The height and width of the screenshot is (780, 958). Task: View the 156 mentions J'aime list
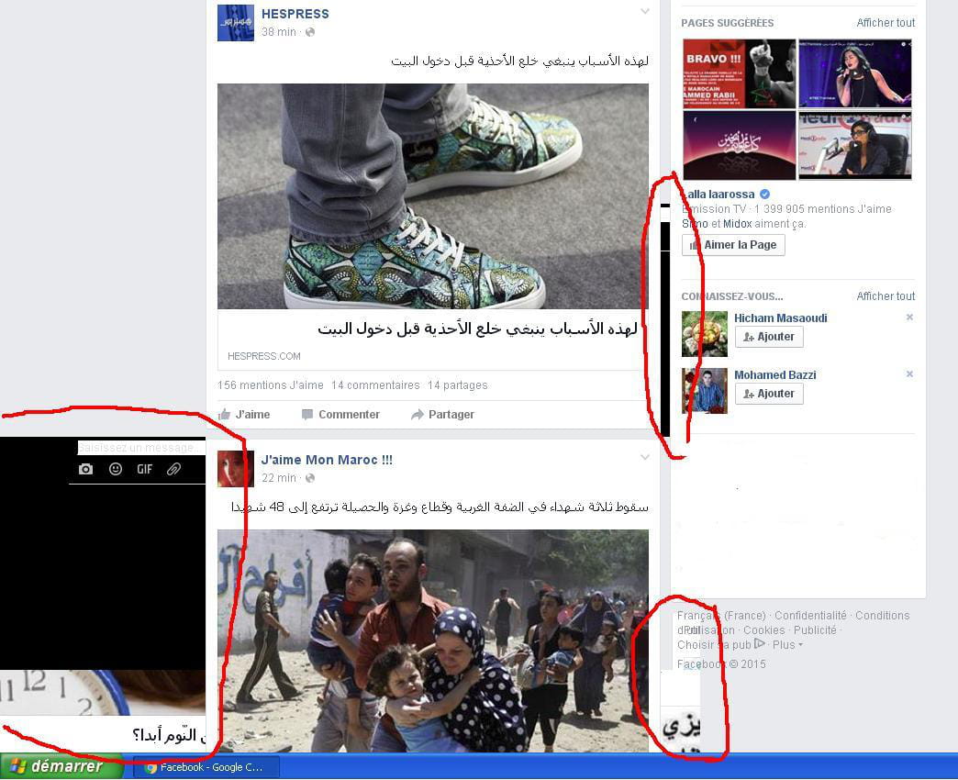coord(270,385)
